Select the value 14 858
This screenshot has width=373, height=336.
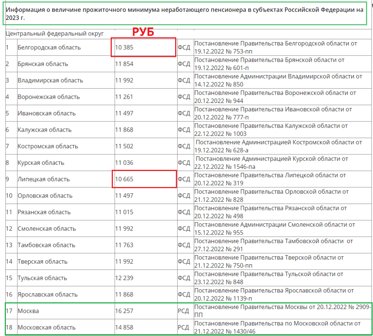coord(124,327)
